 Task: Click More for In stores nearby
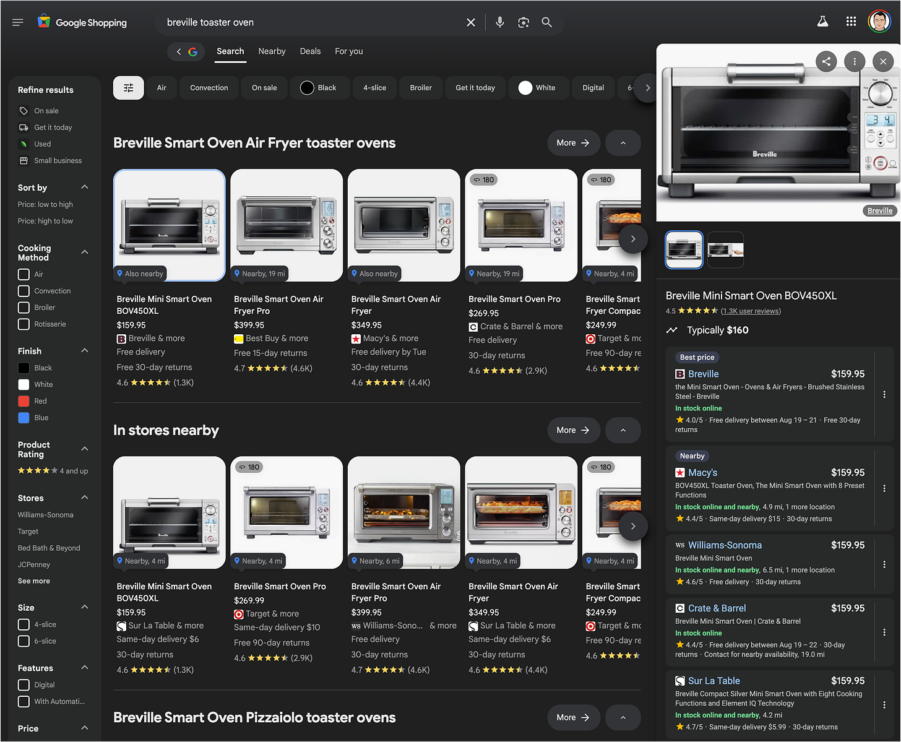574,430
